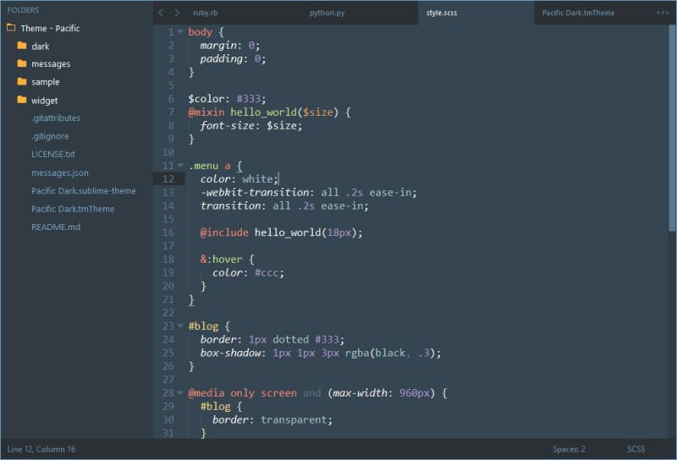Screen dimensions: 677x460
Task: Expand the sample folder
Action: coord(46,82)
